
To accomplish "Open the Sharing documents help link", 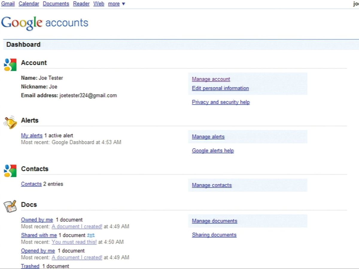I will click(x=214, y=235).
